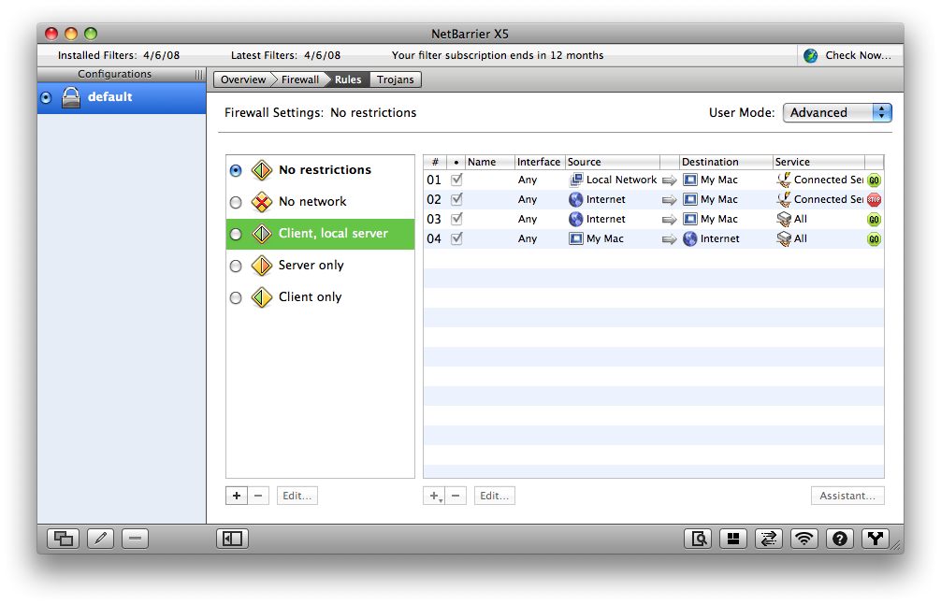Click the Server only diamond icon
941x605 pixels.
point(262,266)
